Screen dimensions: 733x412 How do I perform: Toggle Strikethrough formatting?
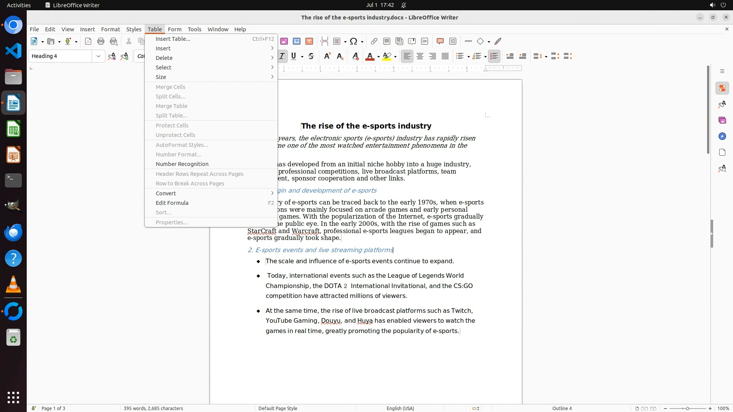311,56
